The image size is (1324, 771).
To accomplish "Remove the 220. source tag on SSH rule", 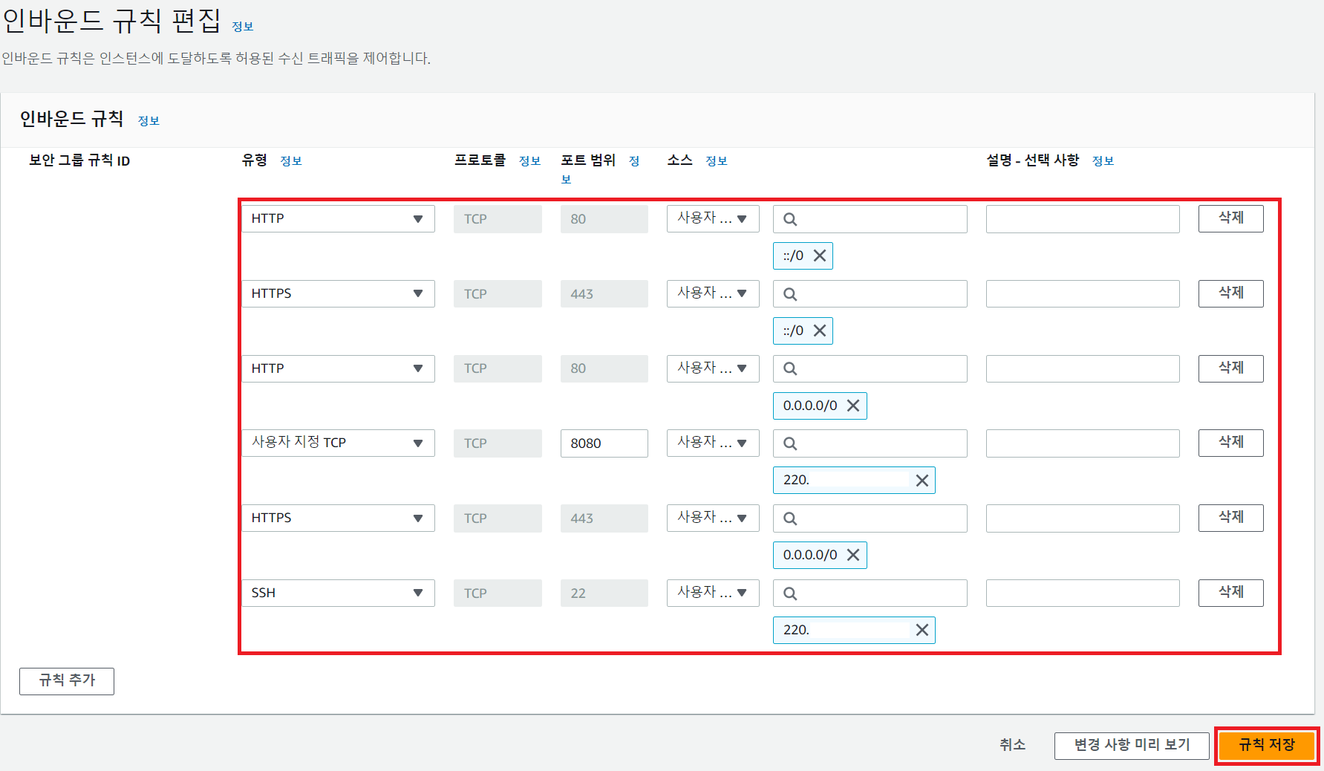I will [x=922, y=630].
